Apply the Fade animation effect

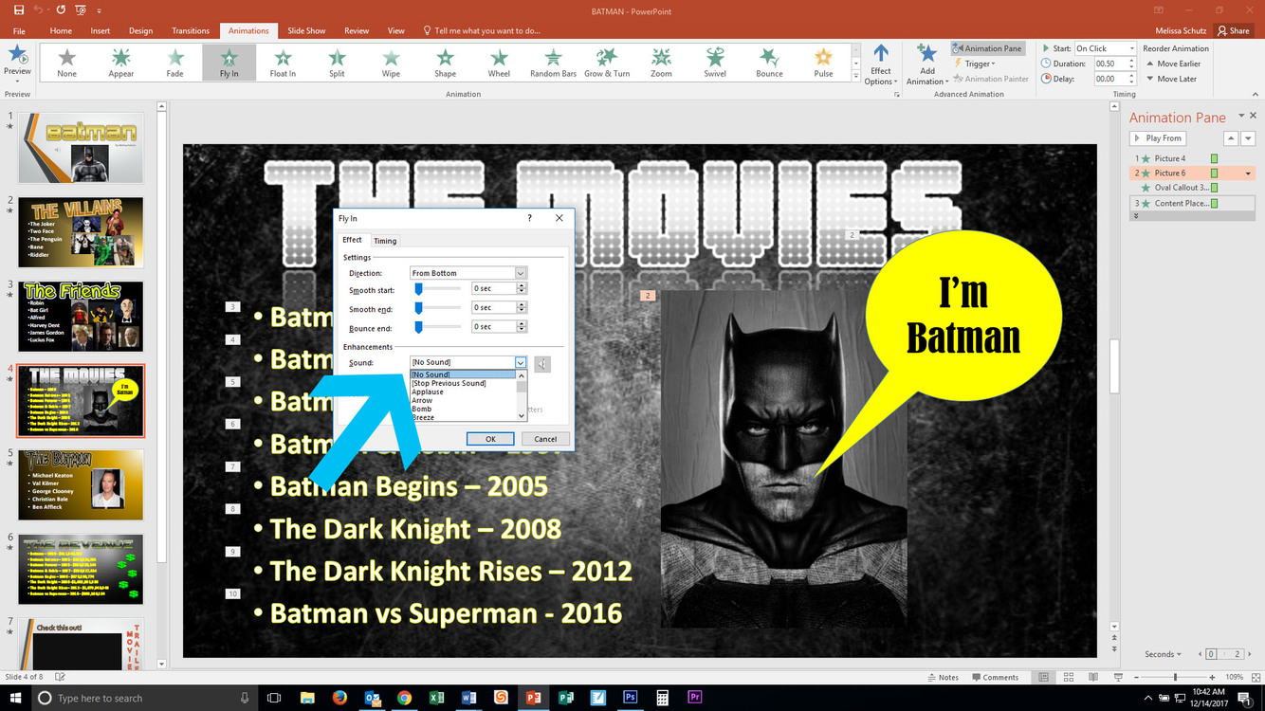(174, 63)
